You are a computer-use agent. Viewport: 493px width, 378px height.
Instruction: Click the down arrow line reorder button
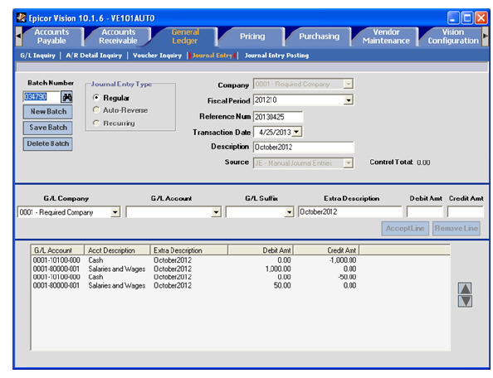click(x=465, y=301)
